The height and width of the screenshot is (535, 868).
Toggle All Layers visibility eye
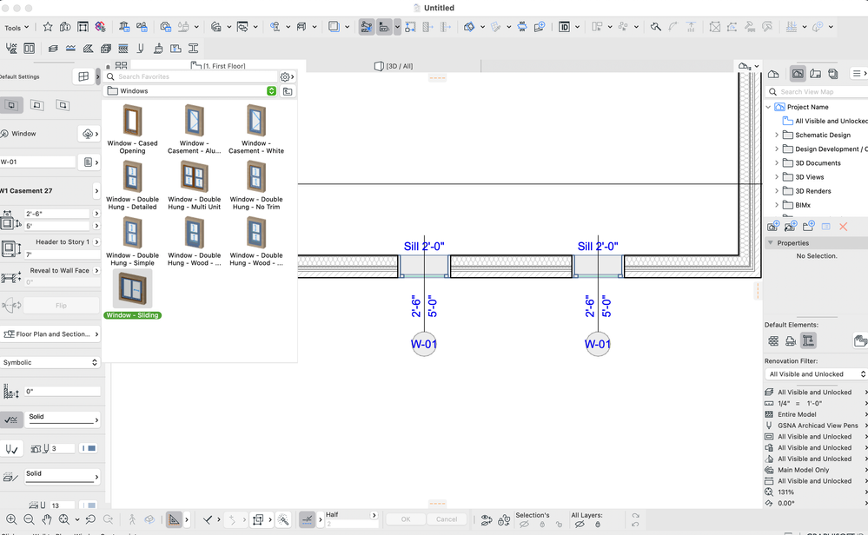coord(580,524)
